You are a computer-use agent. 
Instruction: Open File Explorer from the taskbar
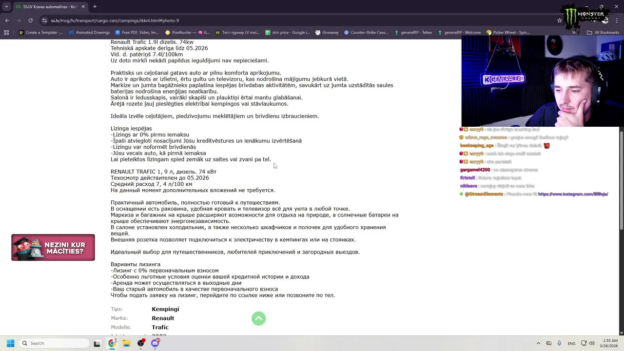126,343
